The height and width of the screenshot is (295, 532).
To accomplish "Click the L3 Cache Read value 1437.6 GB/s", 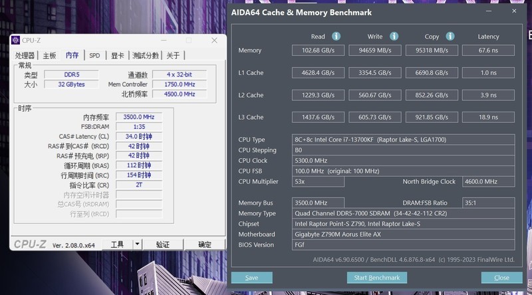I will 319,117.
